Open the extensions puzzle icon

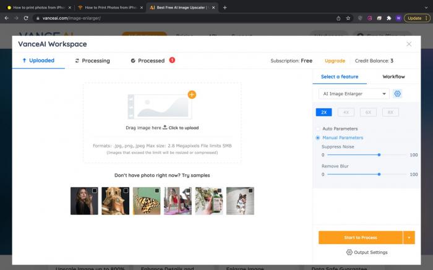pyautogui.click(x=389, y=18)
